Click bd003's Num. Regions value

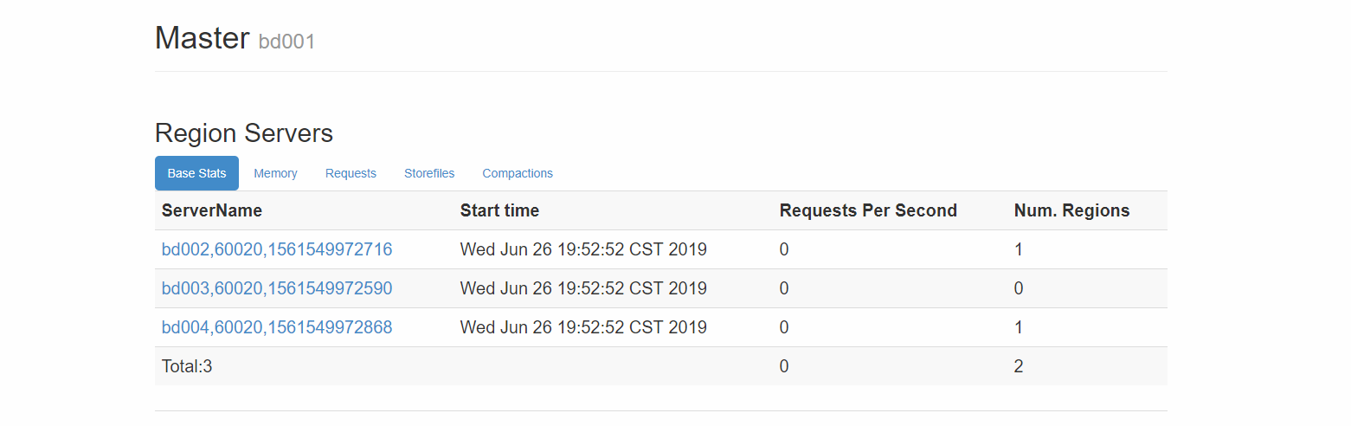(x=1019, y=288)
